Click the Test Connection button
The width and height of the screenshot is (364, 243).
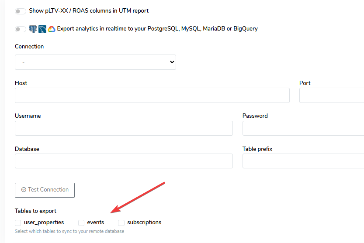tap(45, 190)
